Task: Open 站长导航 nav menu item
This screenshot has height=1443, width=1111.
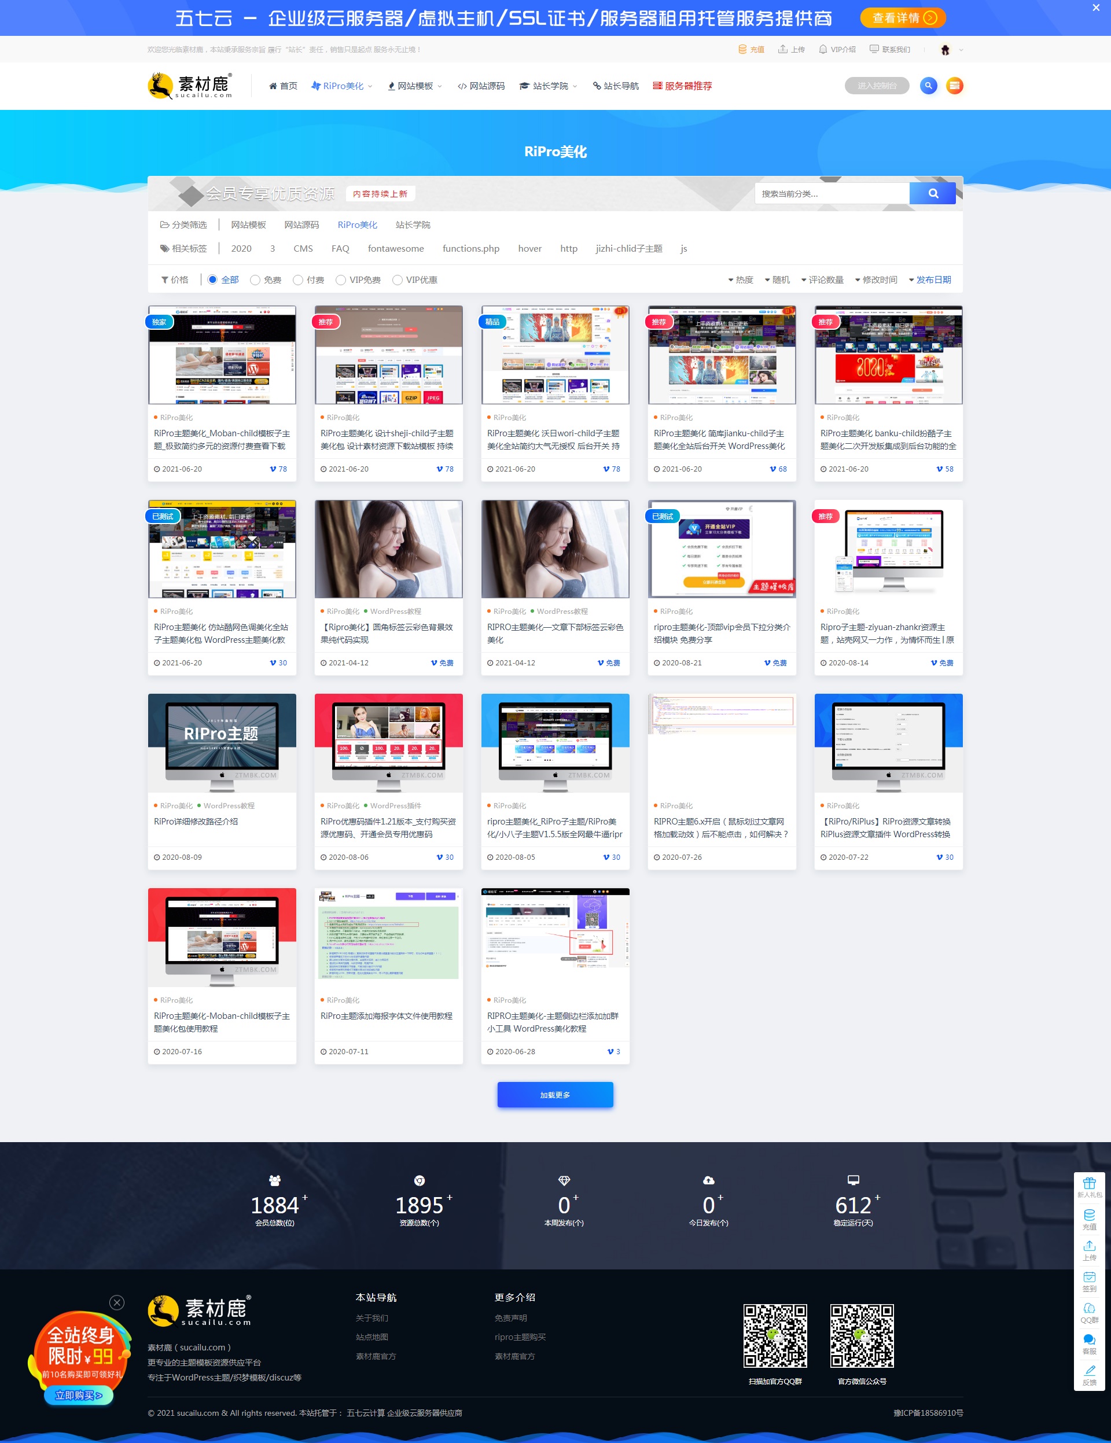Action: pos(615,86)
